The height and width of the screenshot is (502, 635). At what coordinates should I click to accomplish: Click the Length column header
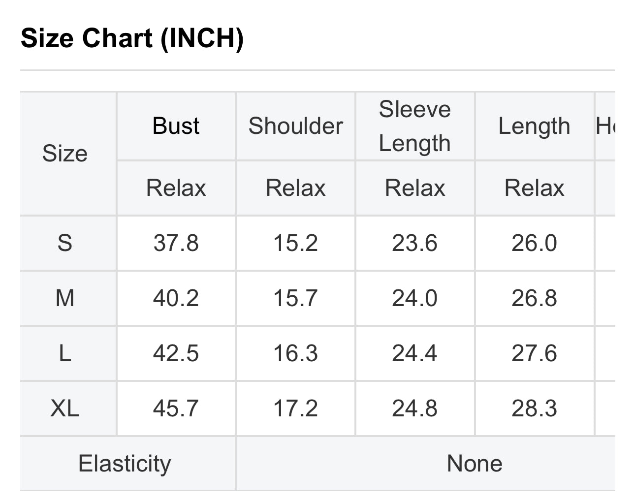click(534, 126)
